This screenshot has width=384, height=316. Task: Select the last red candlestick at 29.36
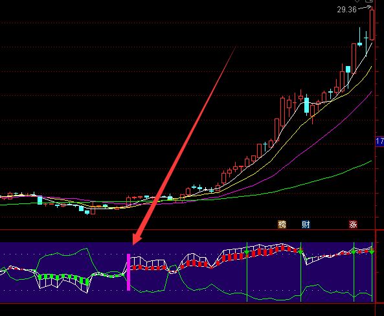click(x=372, y=25)
